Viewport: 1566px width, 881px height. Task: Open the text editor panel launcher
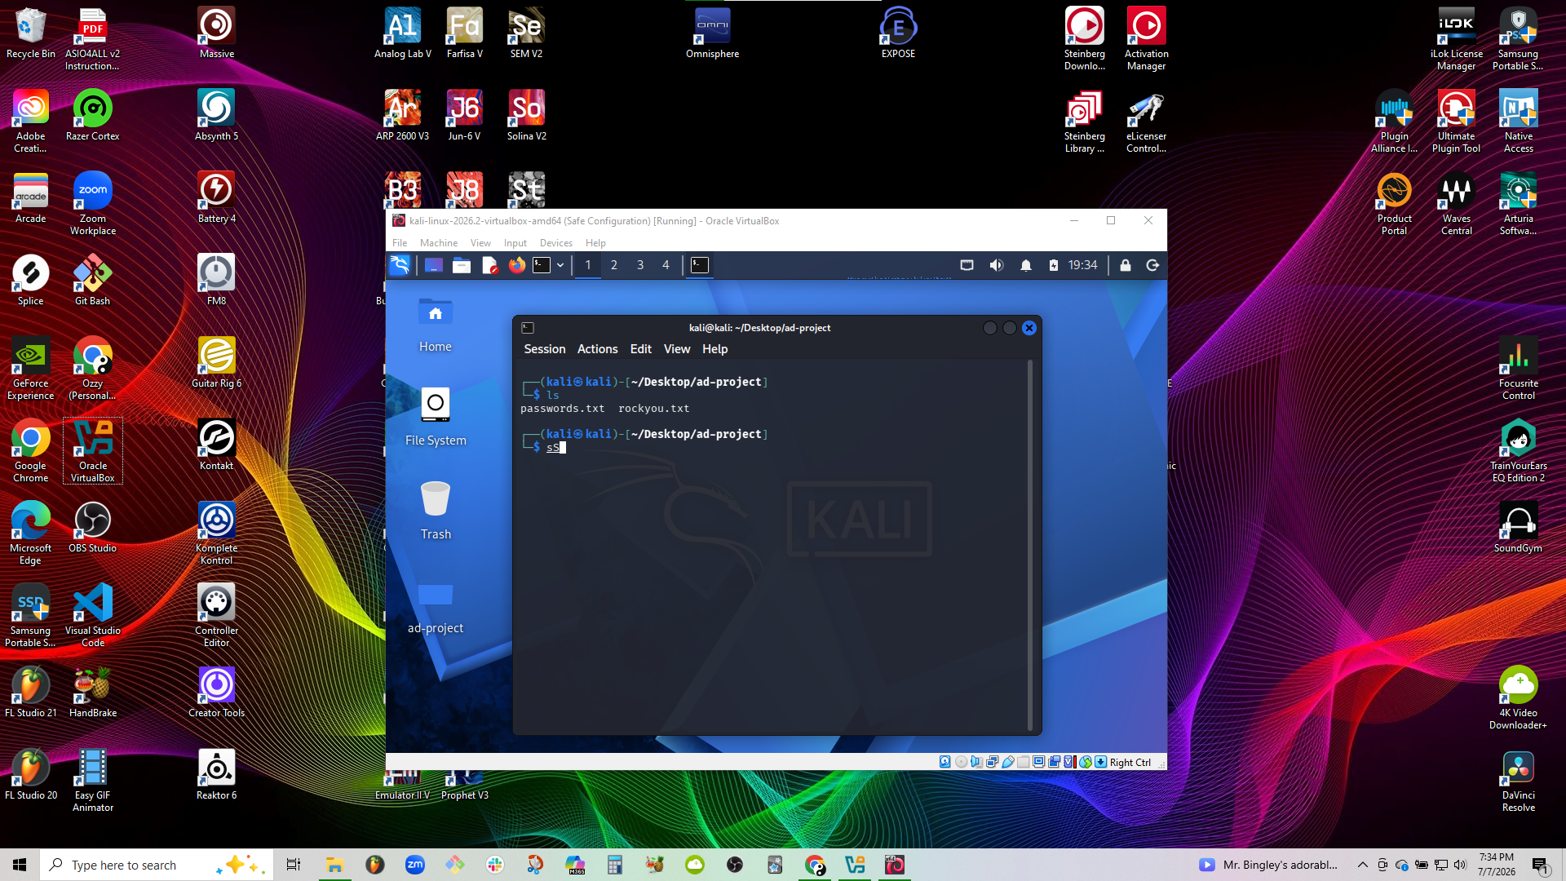tap(489, 265)
